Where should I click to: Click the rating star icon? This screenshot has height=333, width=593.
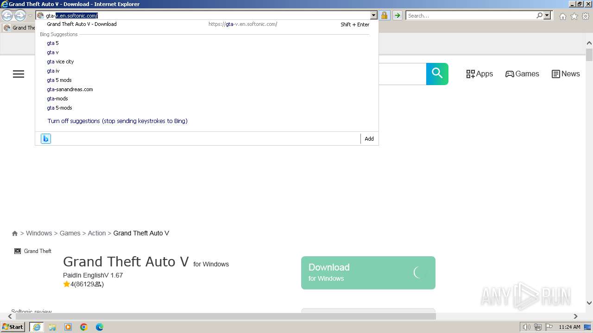(x=67, y=284)
